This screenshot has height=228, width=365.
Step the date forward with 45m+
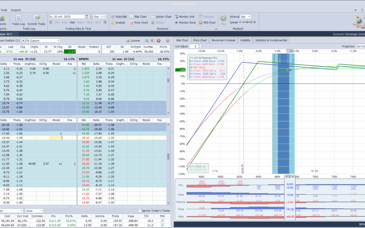[x=89, y=23]
